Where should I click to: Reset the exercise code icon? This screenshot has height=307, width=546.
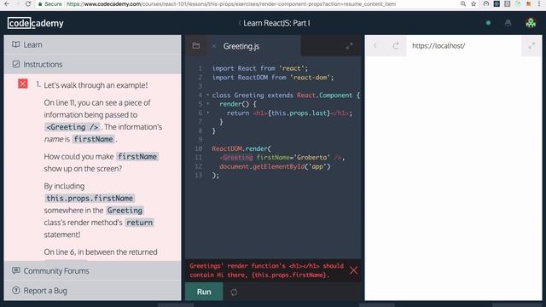coord(234,292)
